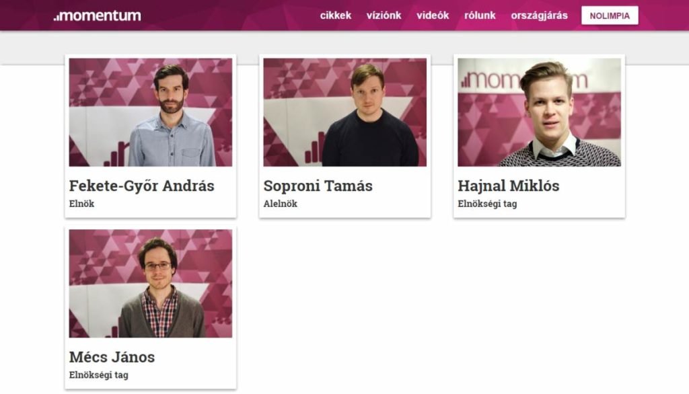Open the rólunk navigation link

pos(480,15)
